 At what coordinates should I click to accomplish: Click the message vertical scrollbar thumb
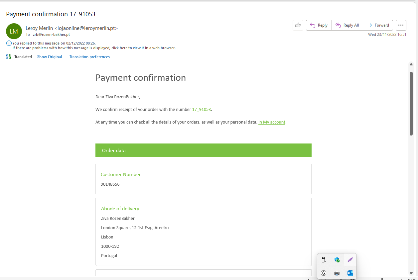click(x=411, y=103)
